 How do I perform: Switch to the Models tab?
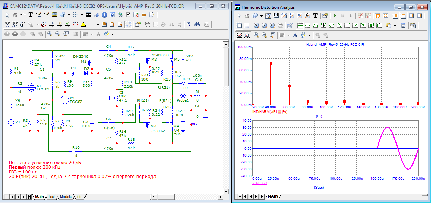coord(66,197)
